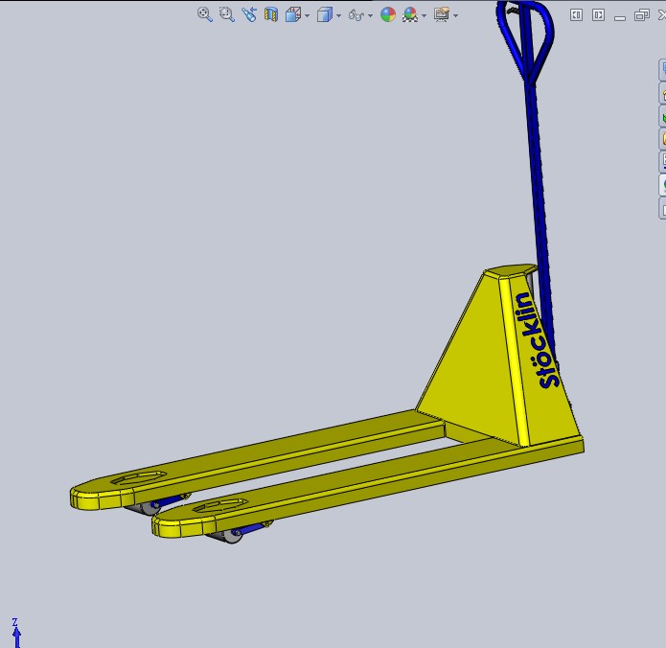This screenshot has height=648, width=666.
Task: Click the Previous View icon
Action: tap(249, 14)
